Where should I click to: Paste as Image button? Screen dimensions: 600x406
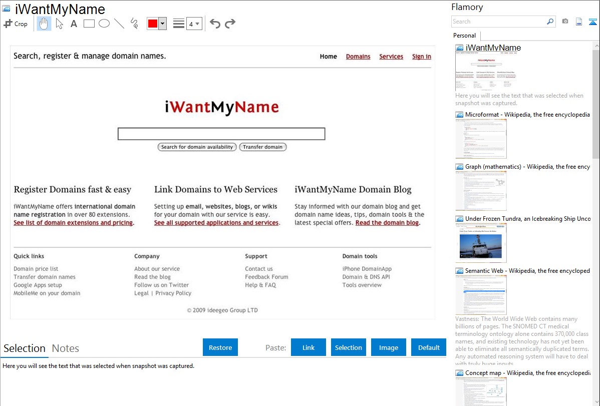point(388,347)
